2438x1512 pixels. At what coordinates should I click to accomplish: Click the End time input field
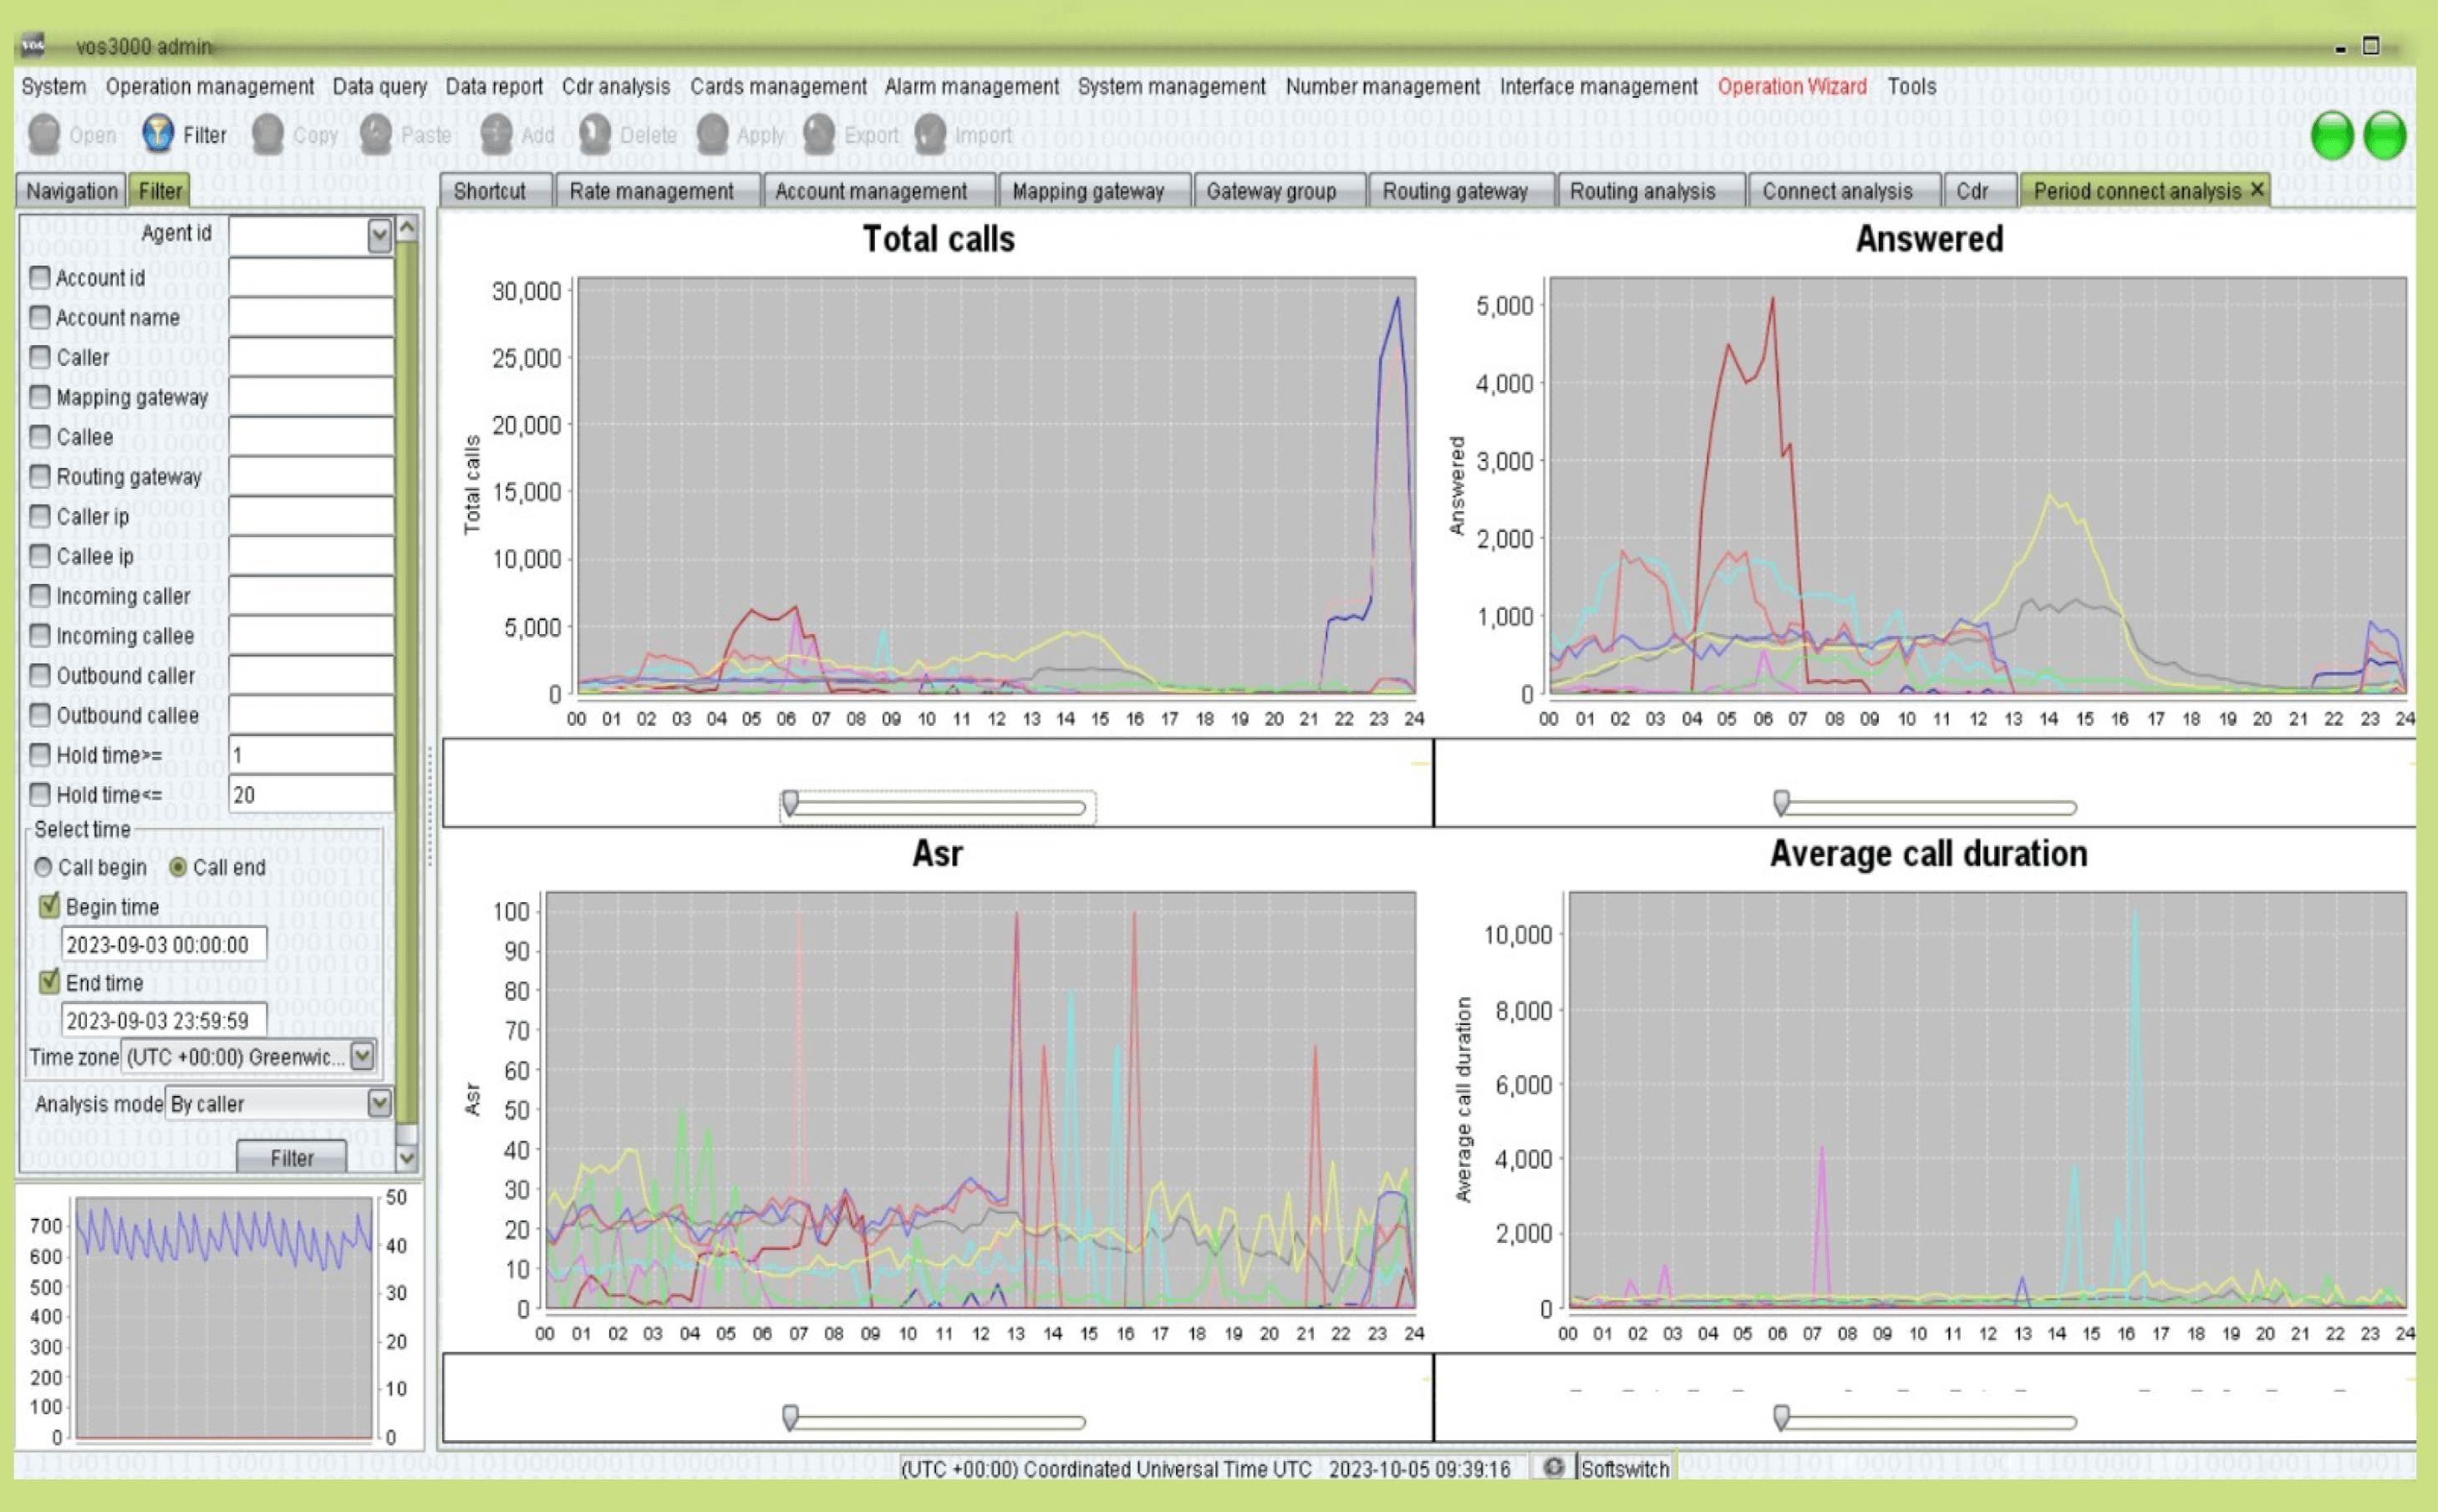point(164,1020)
